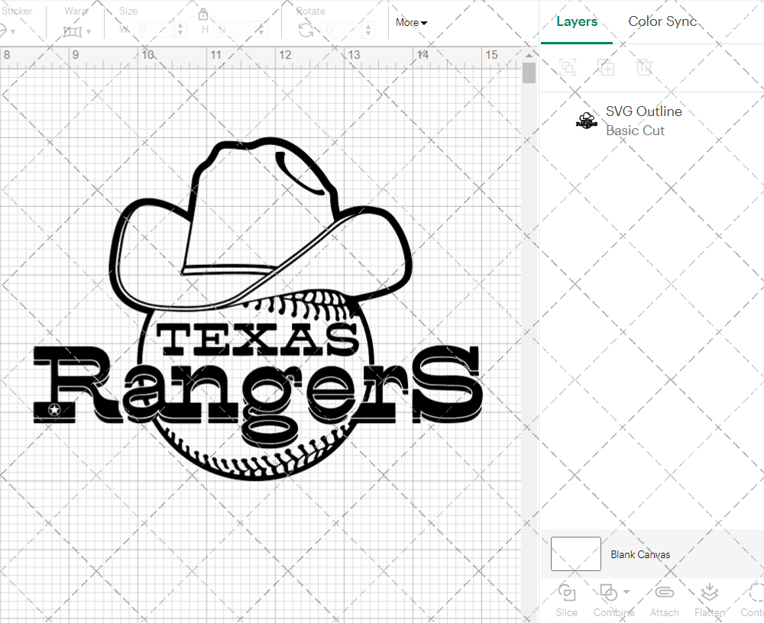Switch to the Layers tab
The image size is (764, 623).
coord(577,21)
